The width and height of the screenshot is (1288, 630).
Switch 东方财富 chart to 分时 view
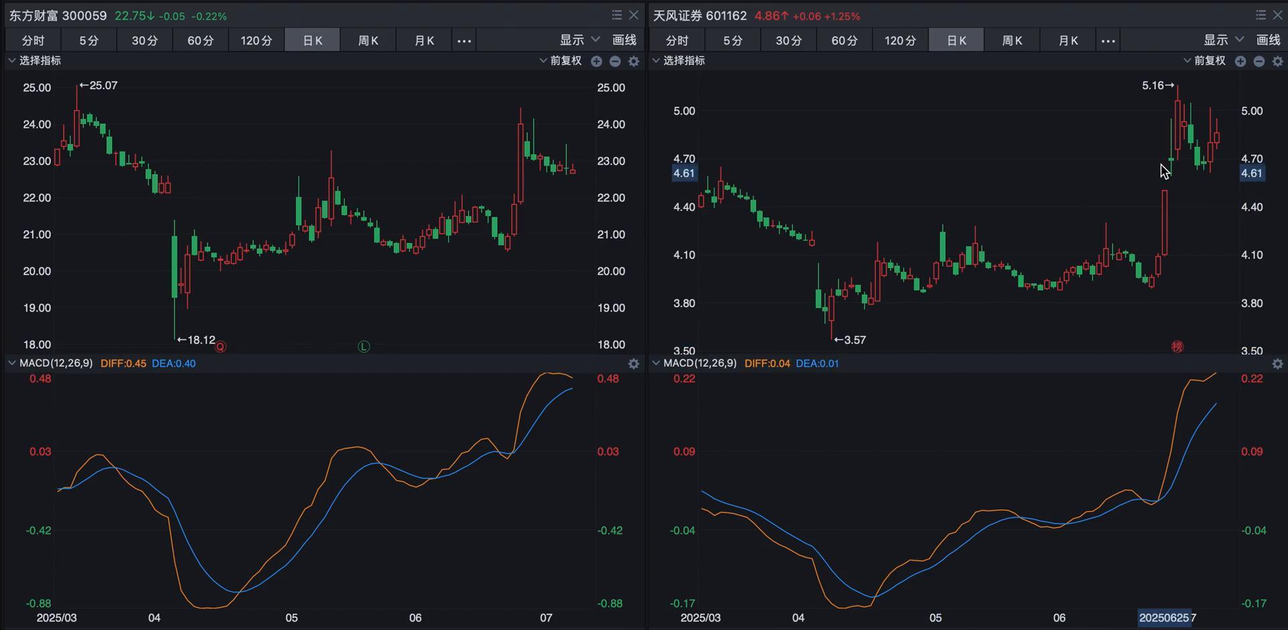pos(34,40)
